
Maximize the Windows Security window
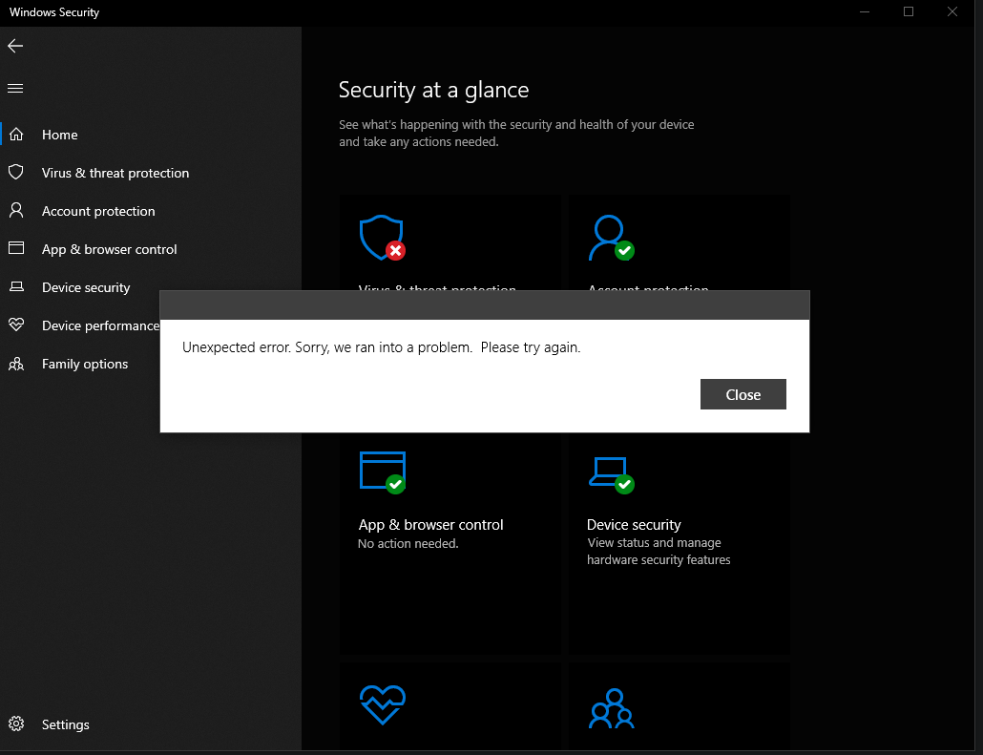[909, 11]
